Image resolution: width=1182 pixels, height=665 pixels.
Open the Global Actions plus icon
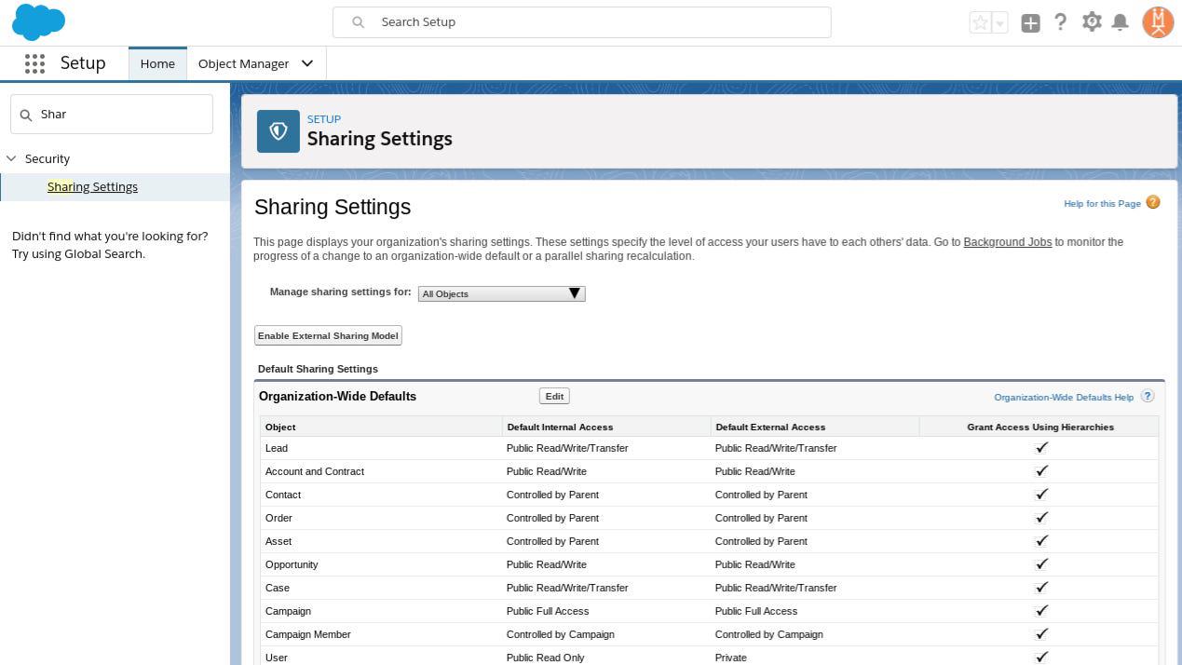point(1030,23)
